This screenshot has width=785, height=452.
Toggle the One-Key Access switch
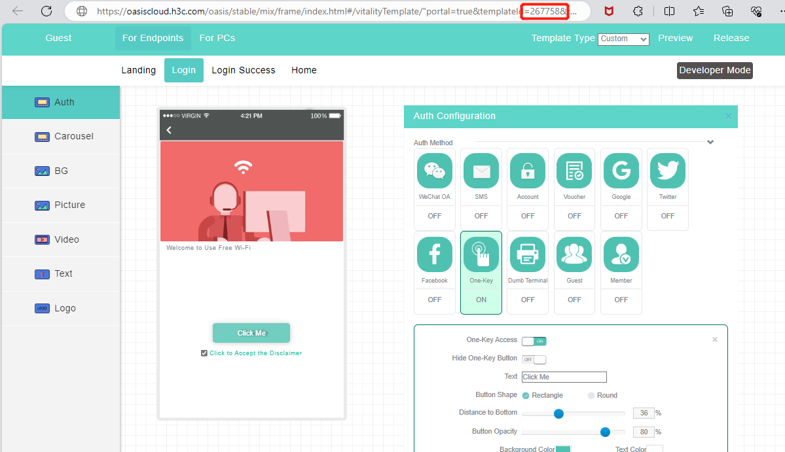tap(534, 341)
